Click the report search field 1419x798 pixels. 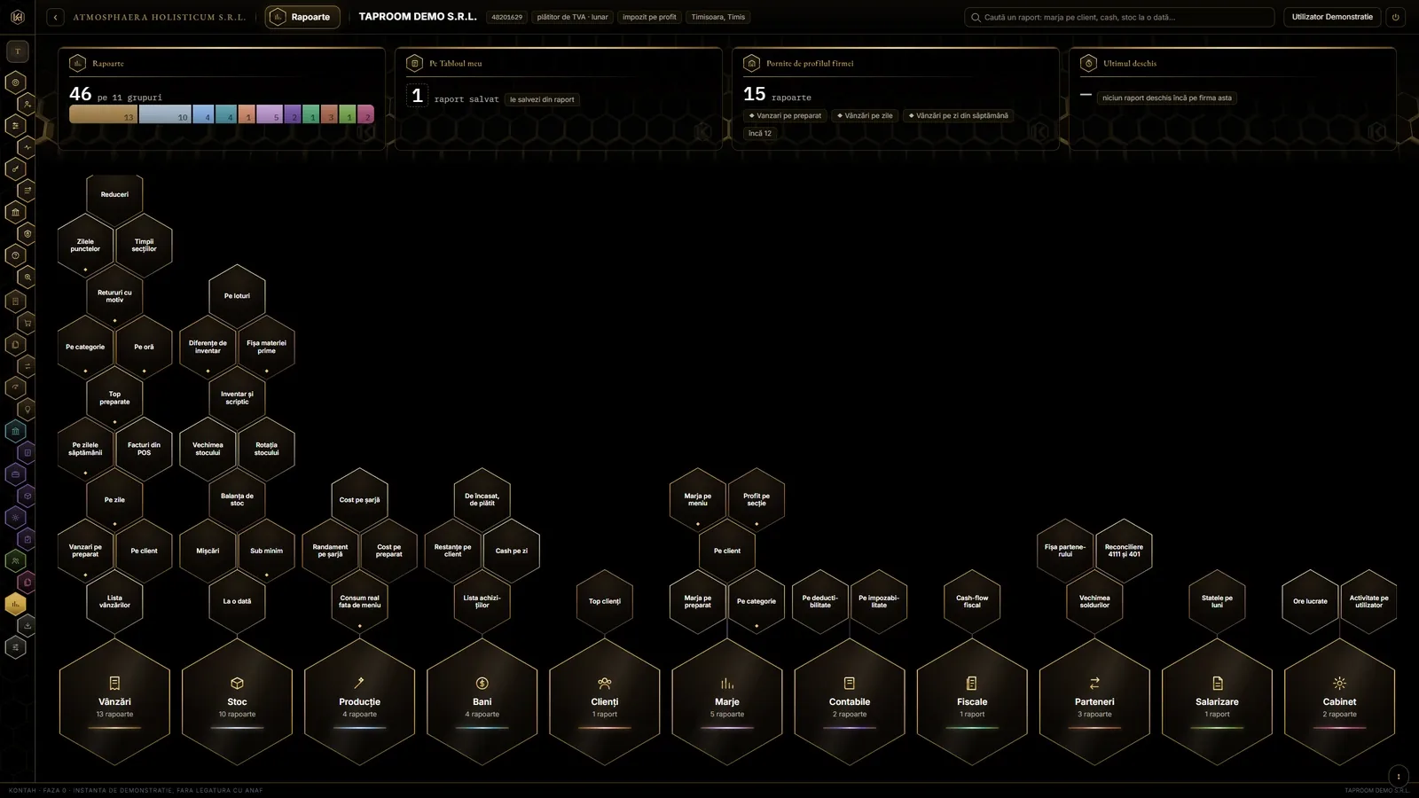pyautogui.click(x=1119, y=17)
